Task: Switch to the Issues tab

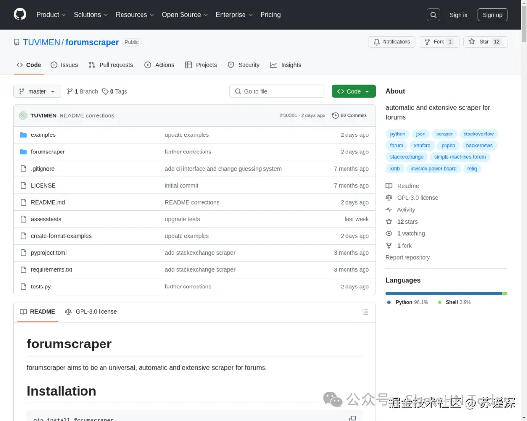Action: (x=64, y=65)
